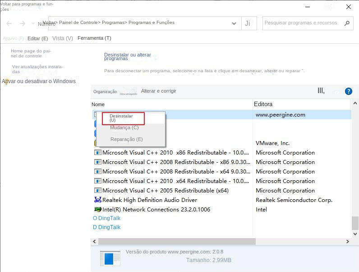Select VMware, Inc. publisher cell
Screen dimensions: 359x272
pos(272,143)
